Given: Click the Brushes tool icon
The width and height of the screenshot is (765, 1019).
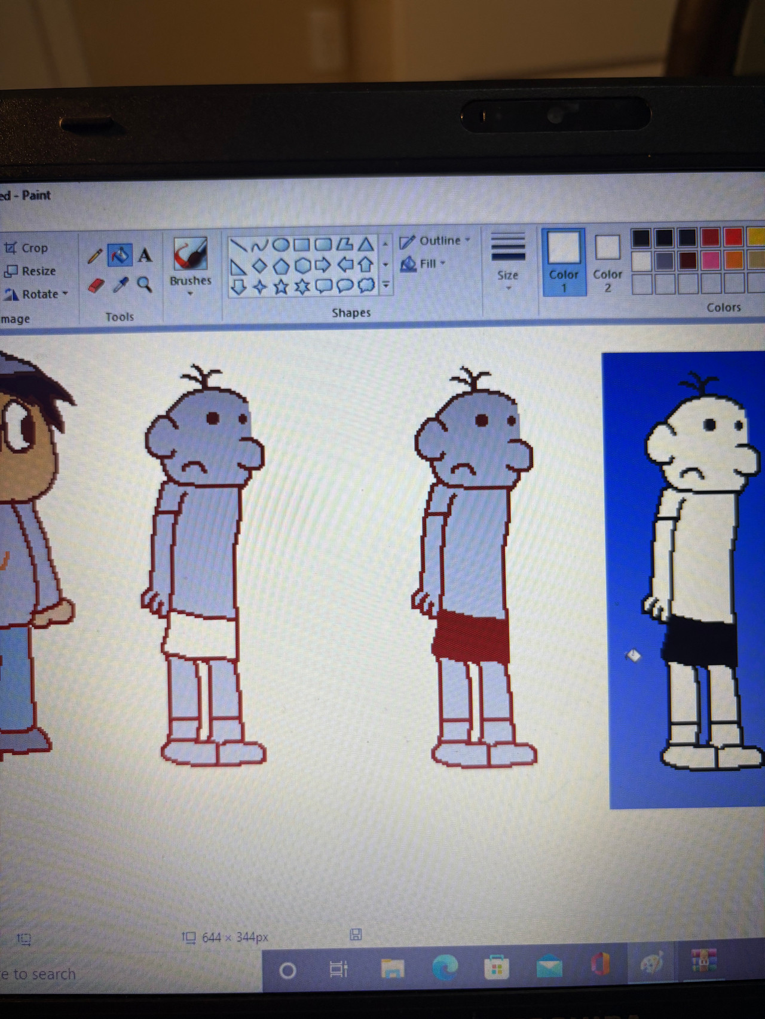Looking at the screenshot, I should click(x=191, y=254).
